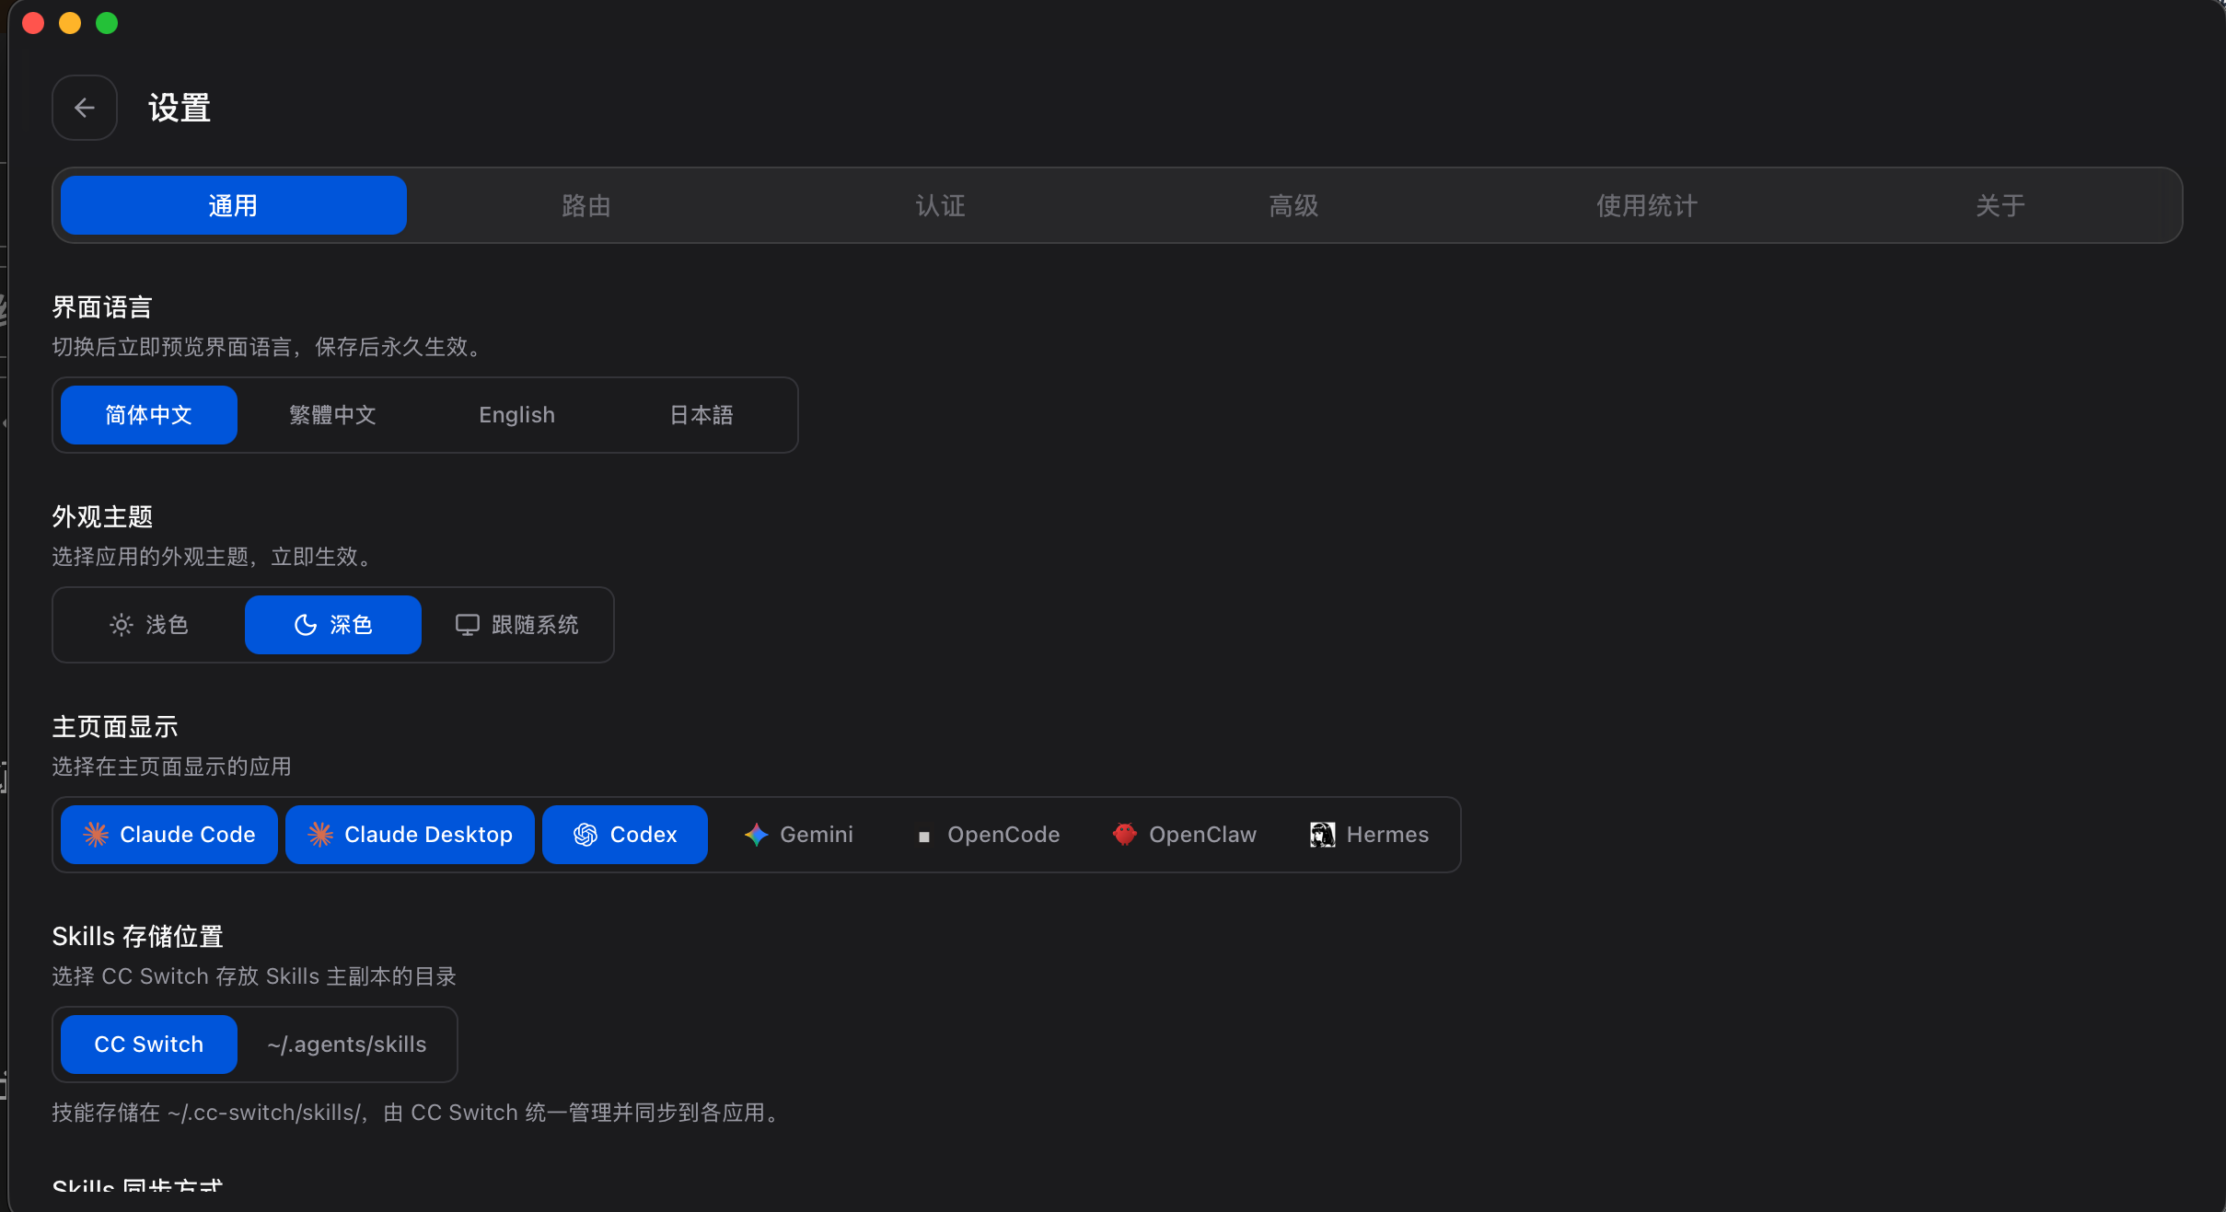The height and width of the screenshot is (1212, 2226).
Task: Click the 选择 CC Switch 存放 Skills description
Action: click(x=255, y=976)
